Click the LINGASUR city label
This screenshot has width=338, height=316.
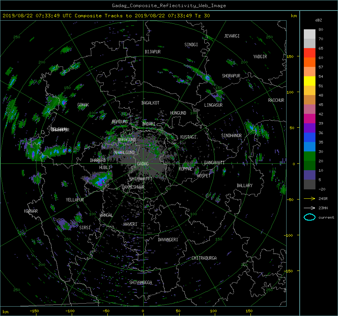pyautogui.click(x=213, y=105)
